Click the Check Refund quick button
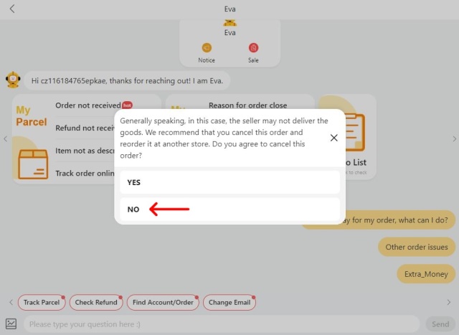459x335 pixels. click(x=96, y=303)
